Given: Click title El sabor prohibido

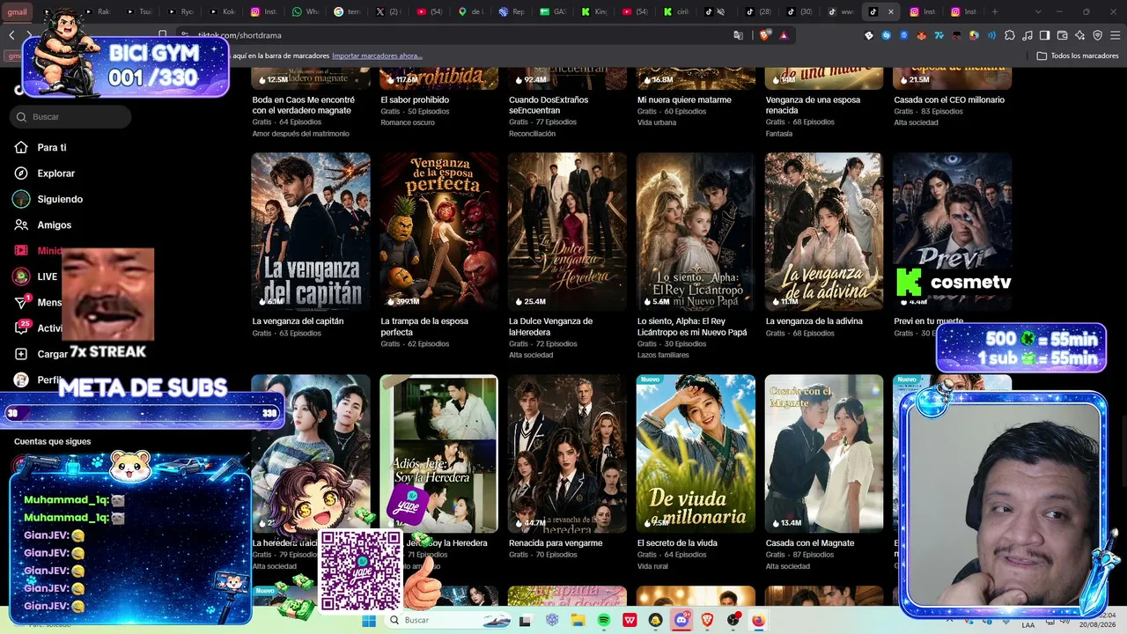Looking at the screenshot, I should tap(415, 100).
